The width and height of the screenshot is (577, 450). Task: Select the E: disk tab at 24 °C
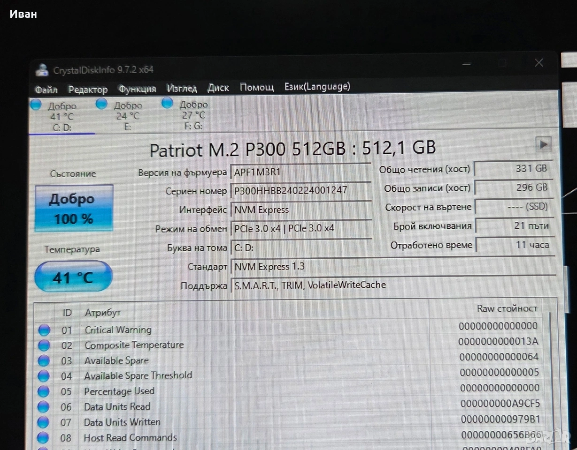pyautogui.click(x=127, y=116)
